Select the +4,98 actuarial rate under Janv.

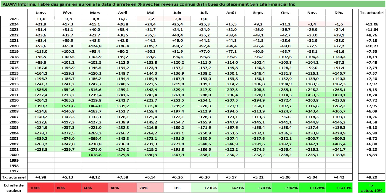point(41,177)
